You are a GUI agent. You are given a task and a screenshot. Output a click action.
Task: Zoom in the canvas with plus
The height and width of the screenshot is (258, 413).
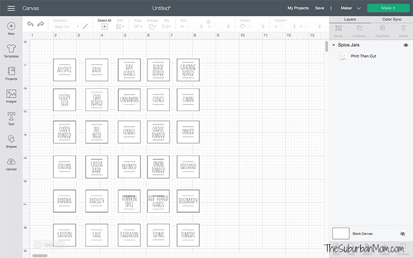tap(60, 245)
